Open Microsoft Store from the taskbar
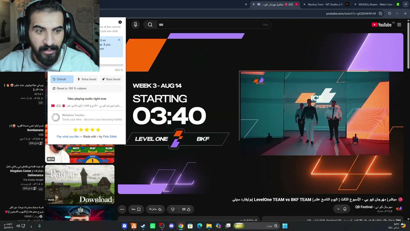The image size is (410, 231). (190, 226)
